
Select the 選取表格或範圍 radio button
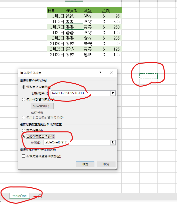point(24,87)
